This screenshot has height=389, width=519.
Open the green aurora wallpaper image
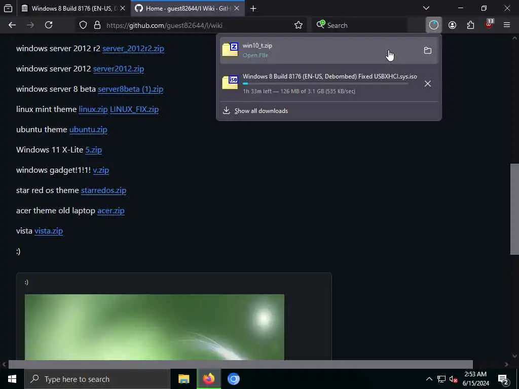click(154, 327)
